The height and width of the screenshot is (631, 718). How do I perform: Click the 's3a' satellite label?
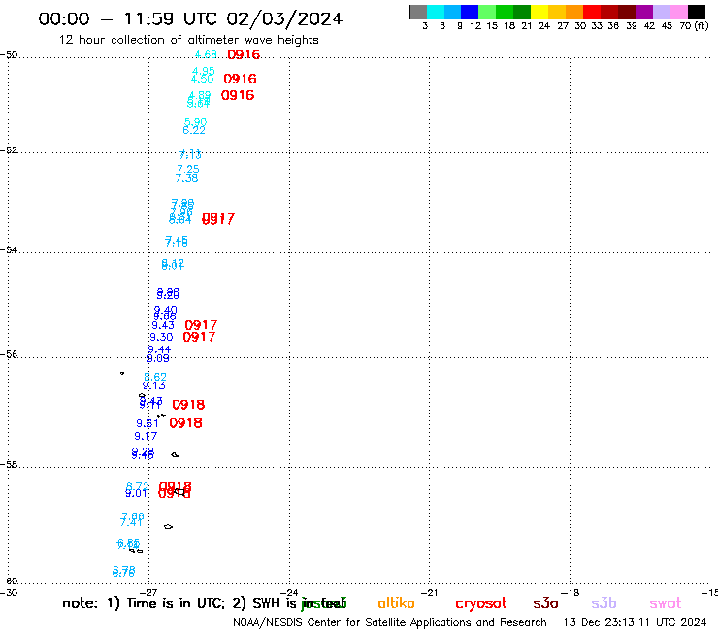click(545, 603)
